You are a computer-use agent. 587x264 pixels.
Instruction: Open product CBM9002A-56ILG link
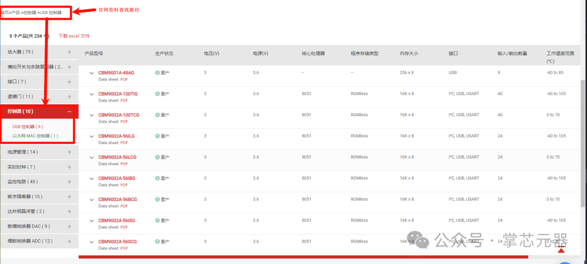click(116, 136)
